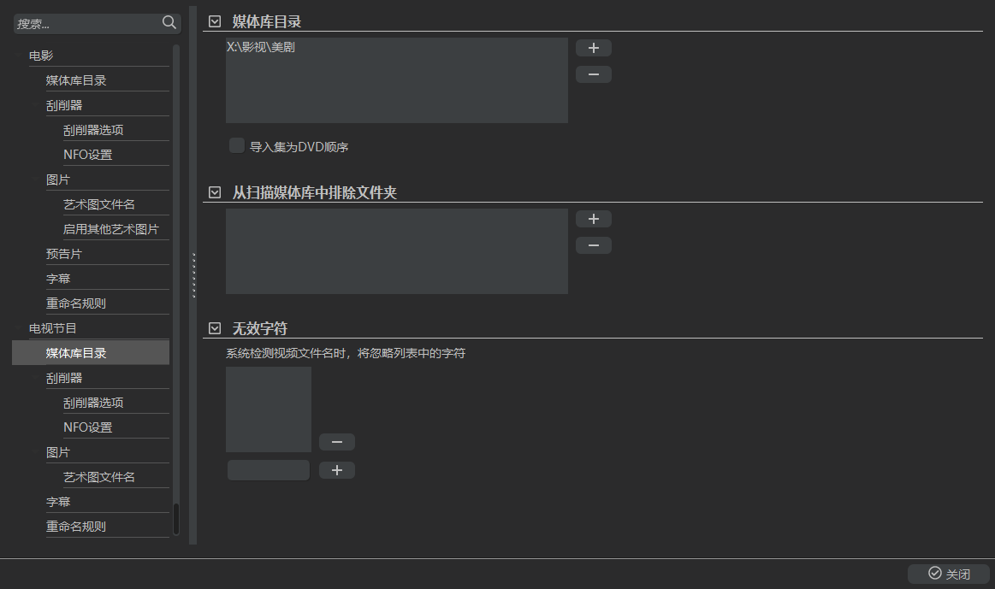Add a new media library directory
The width and height of the screenshot is (995, 589).
(593, 48)
